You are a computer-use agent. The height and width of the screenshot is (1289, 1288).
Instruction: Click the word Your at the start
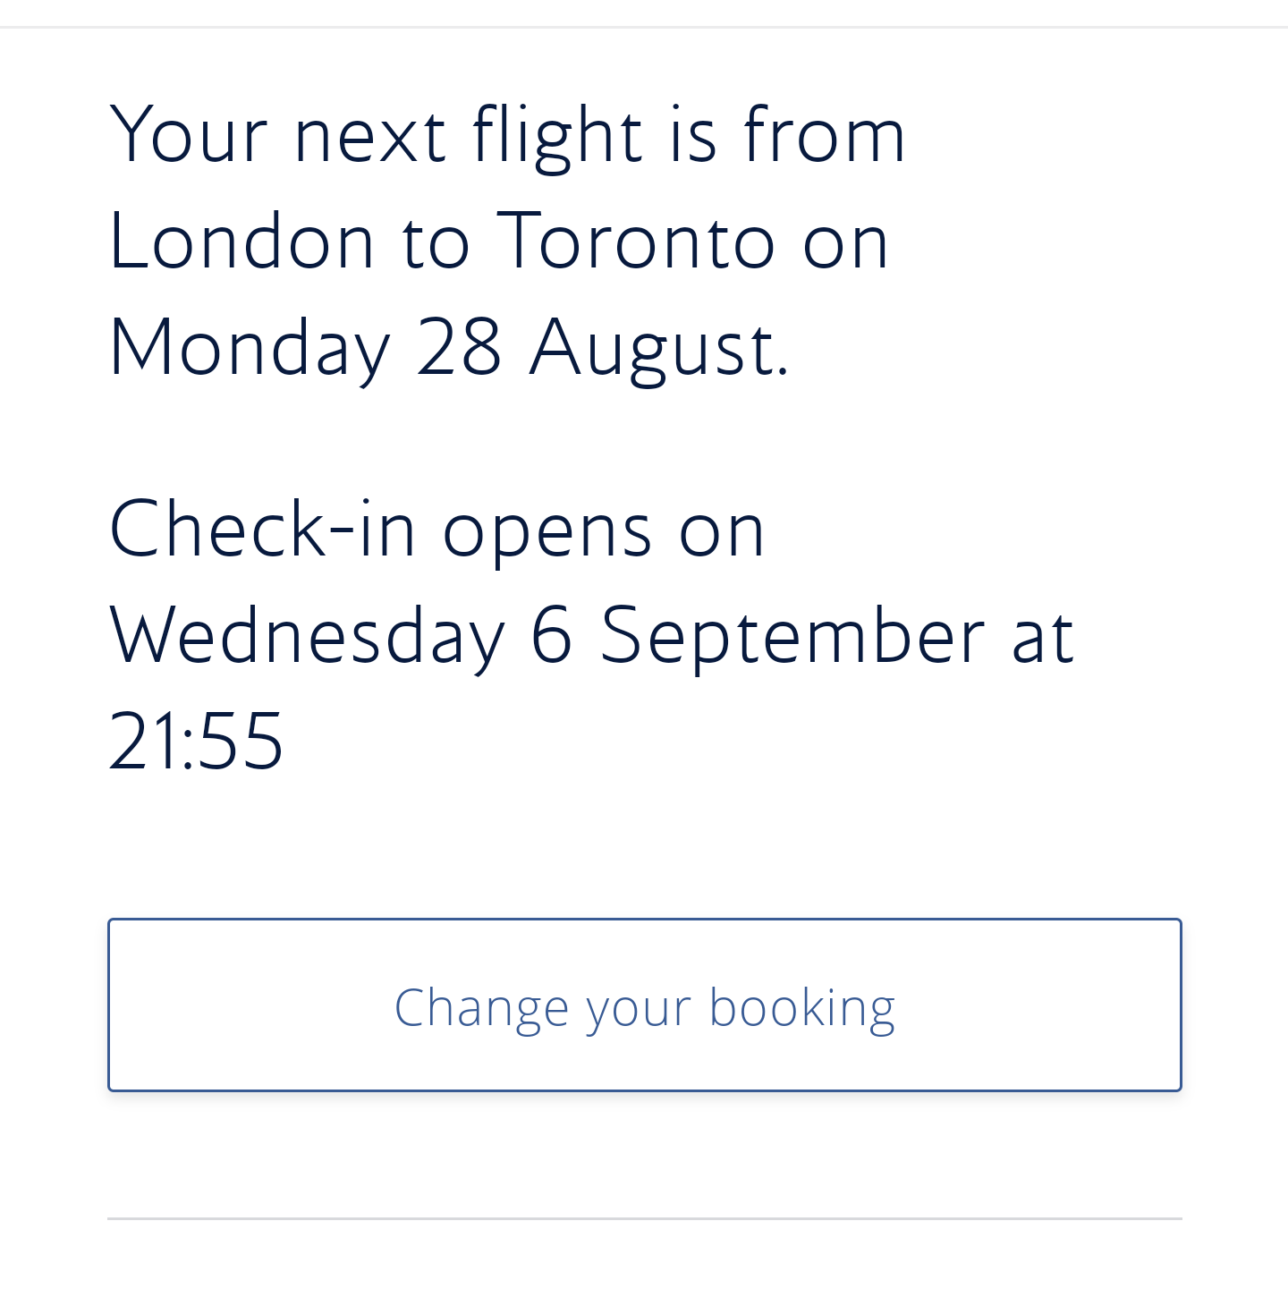coord(188,136)
